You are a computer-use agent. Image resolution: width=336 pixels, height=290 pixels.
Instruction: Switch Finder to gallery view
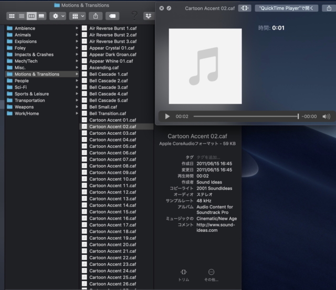coord(41,16)
